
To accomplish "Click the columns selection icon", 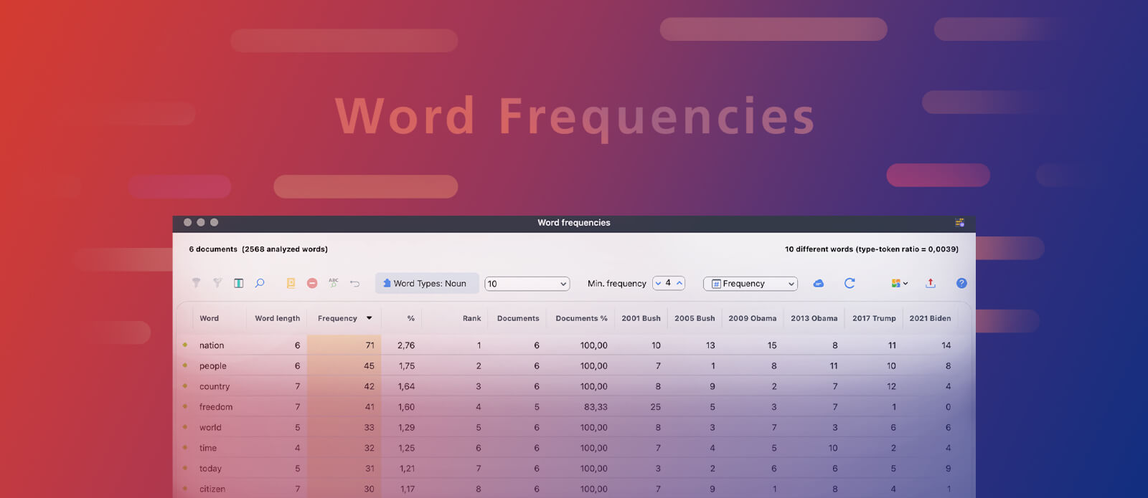I will click(238, 283).
